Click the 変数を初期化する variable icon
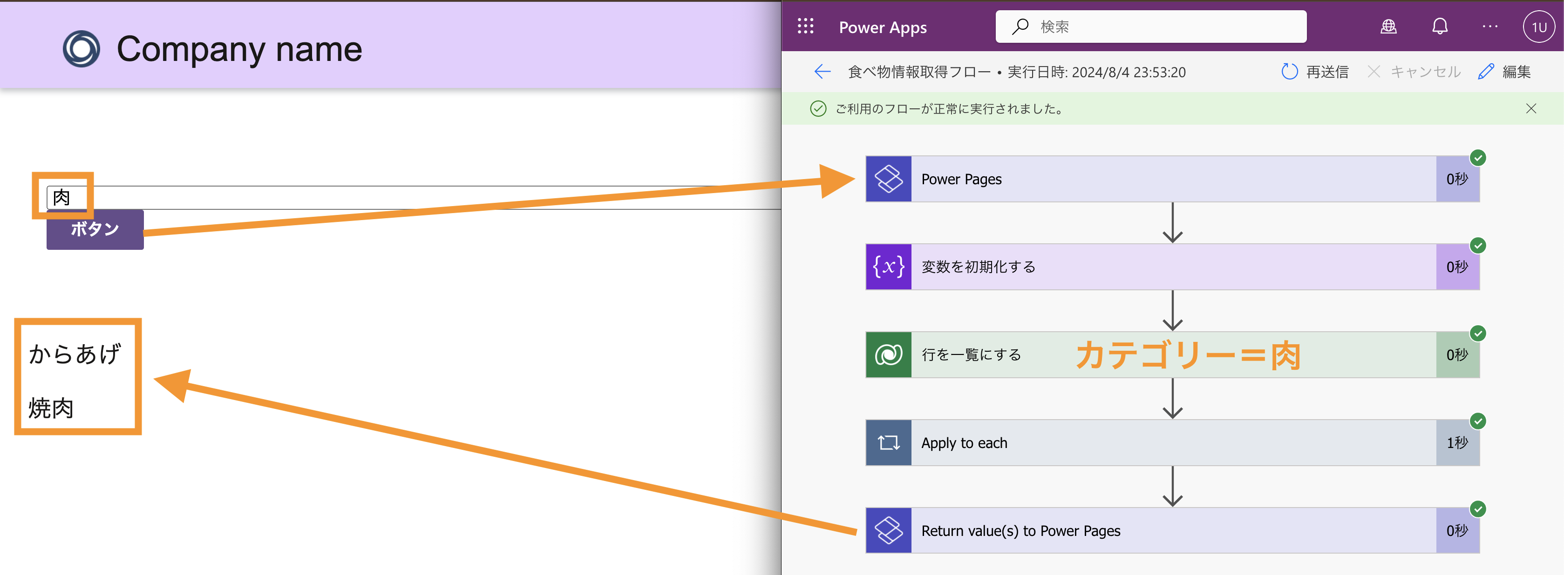1564x575 pixels. point(888,267)
